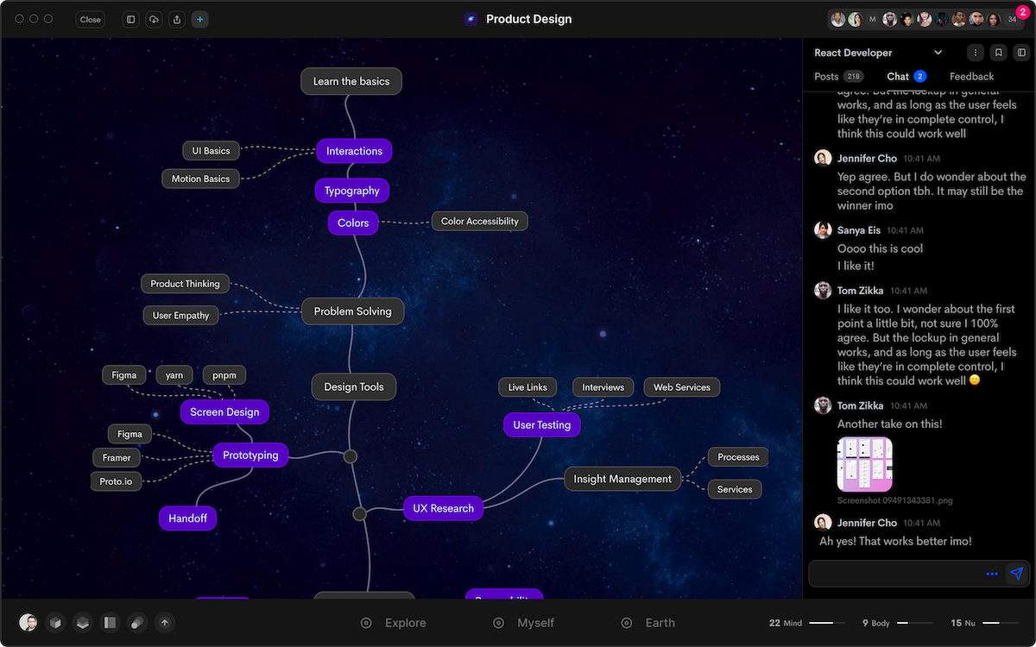The height and width of the screenshot is (647, 1036).
Task: Bookmark the React Developer panel
Action: (x=998, y=53)
